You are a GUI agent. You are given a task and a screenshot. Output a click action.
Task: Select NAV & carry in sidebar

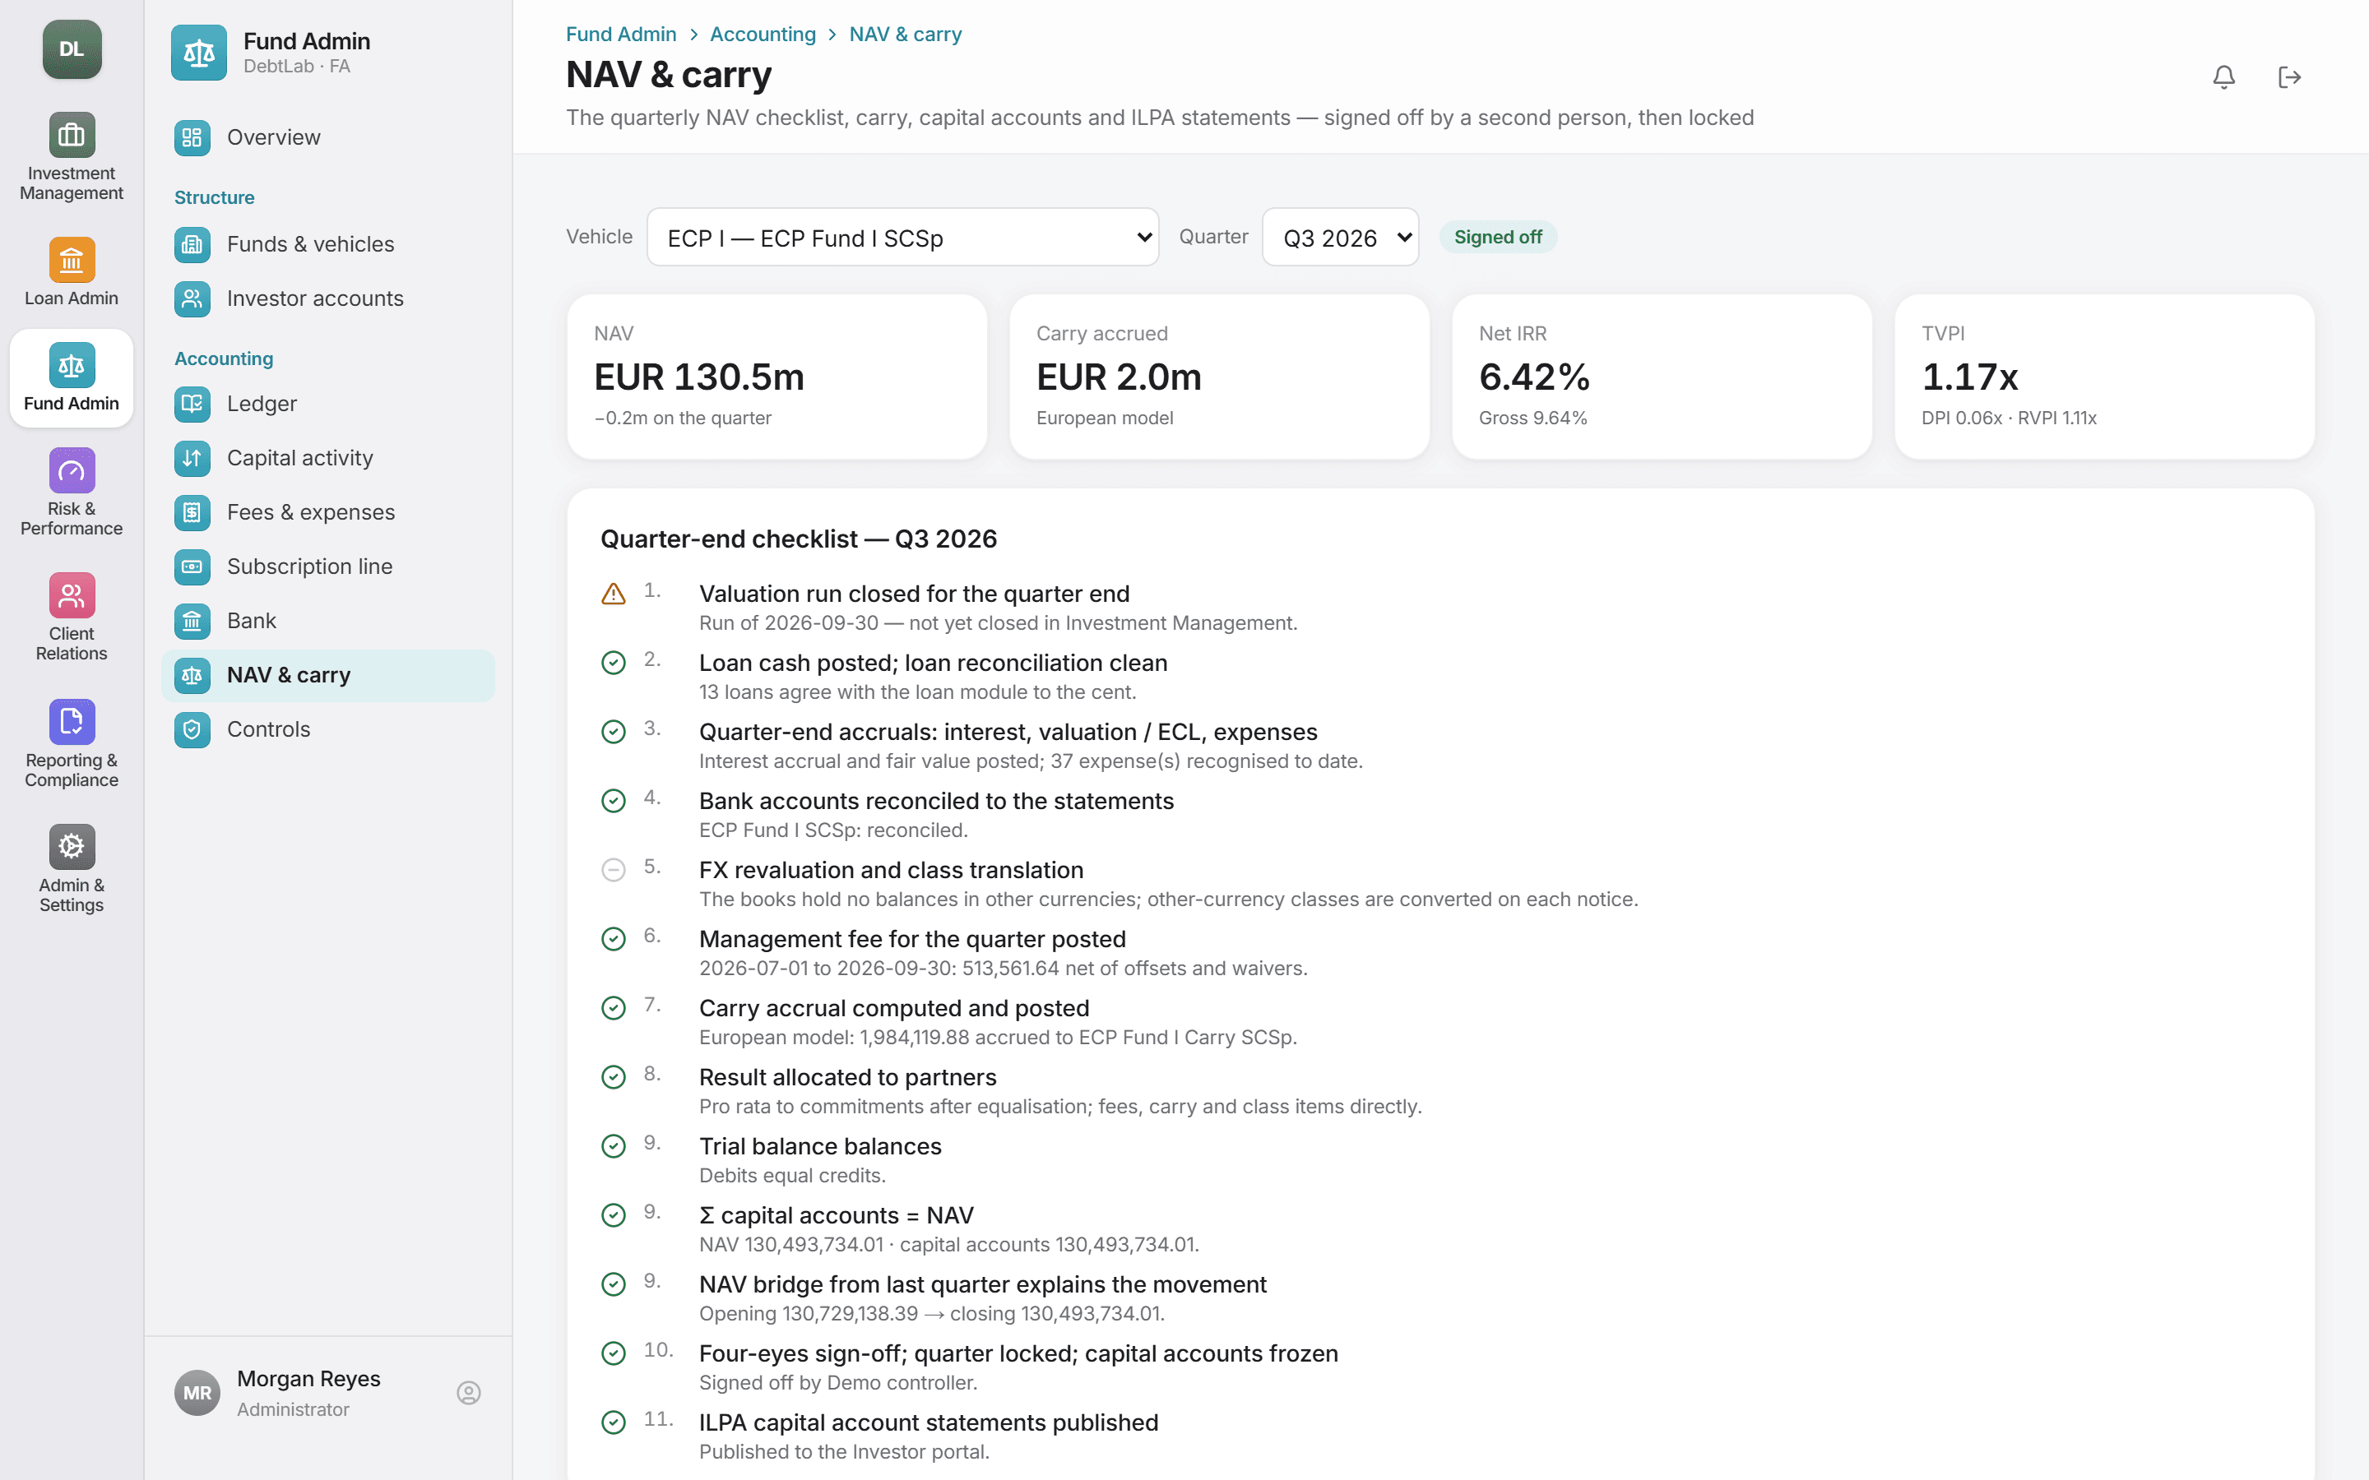coord(328,675)
